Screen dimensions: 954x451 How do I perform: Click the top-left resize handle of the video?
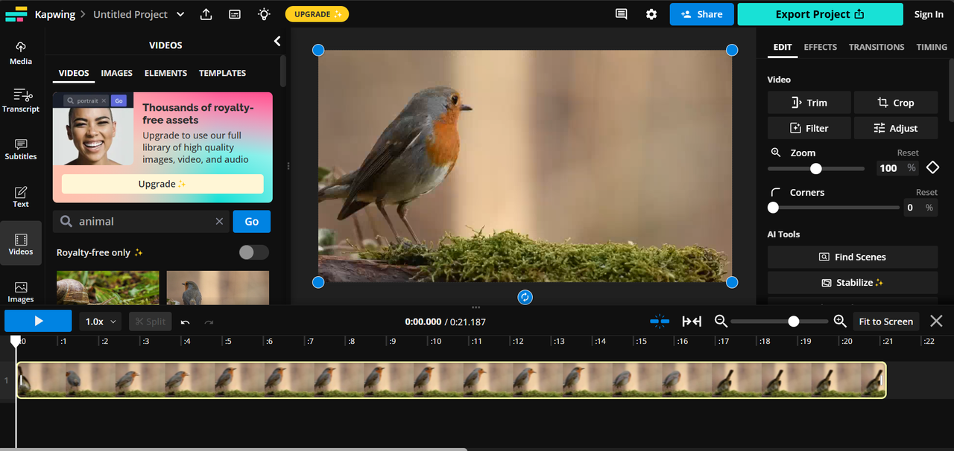(x=318, y=50)
